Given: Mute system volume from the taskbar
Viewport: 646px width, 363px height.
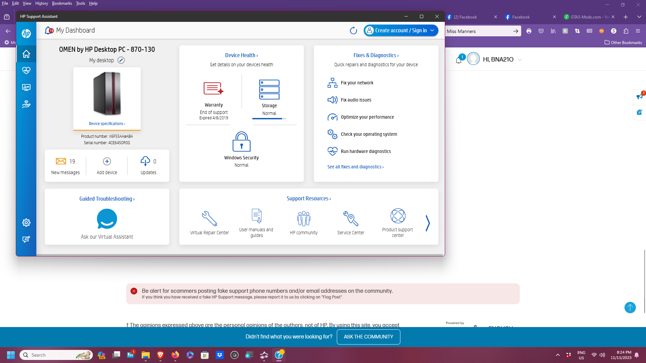Looking at the screenshot, I should (602, 355).
